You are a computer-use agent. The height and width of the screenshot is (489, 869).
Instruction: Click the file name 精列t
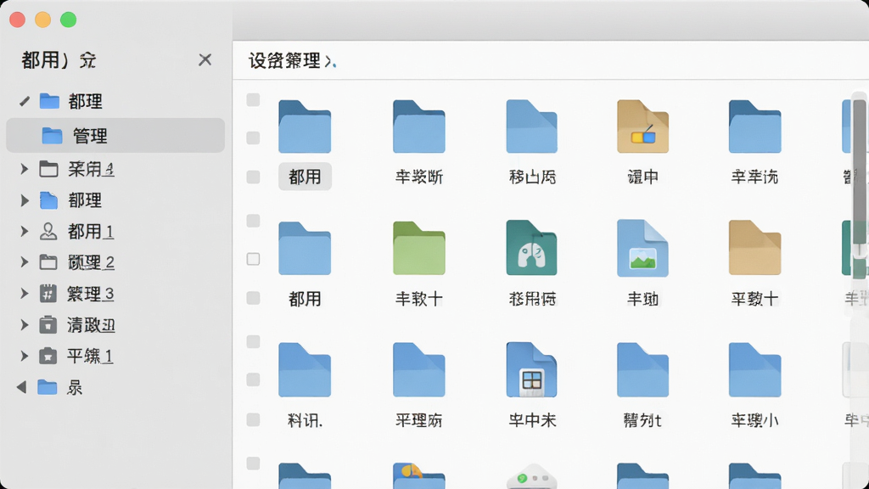click(643, 420)
